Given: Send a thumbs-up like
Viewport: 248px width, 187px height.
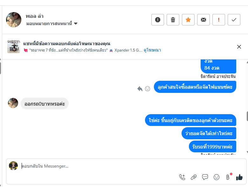Looking at the screenshot, I should pyautogui.click(x=239, y=177).
